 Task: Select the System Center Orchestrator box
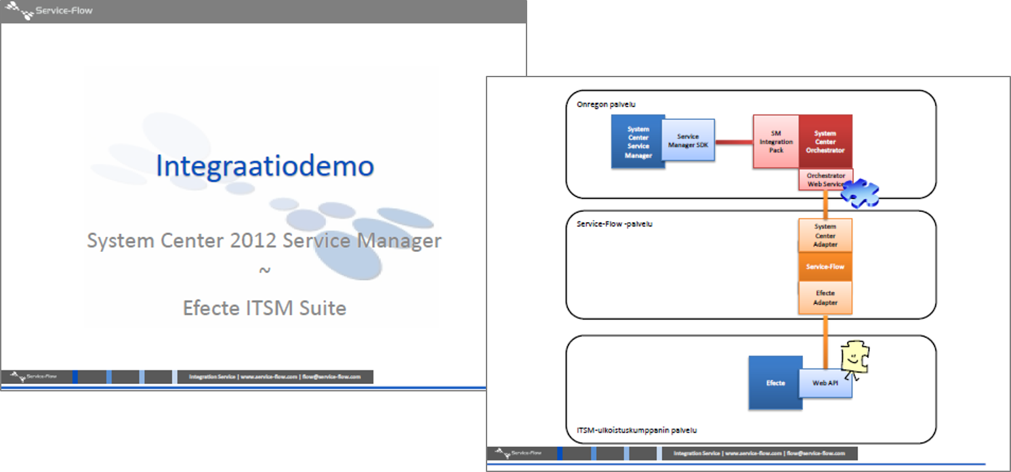coord(825,142)
